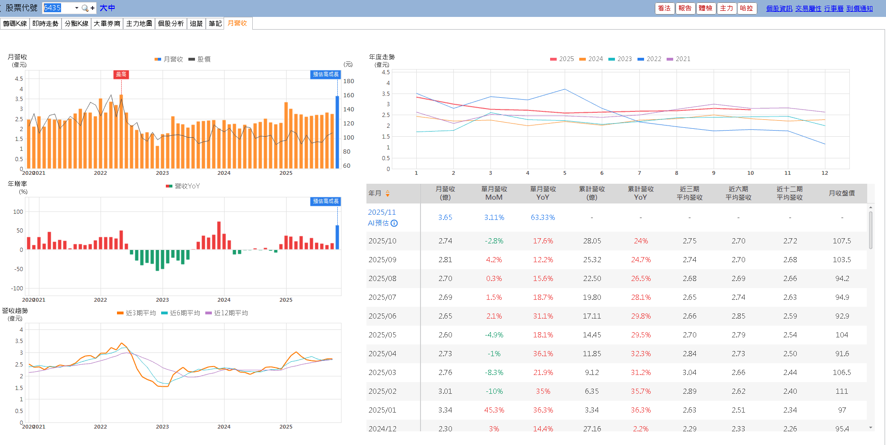Click the plus icon next to the search

pyautogui.click(x=93, y=8)
